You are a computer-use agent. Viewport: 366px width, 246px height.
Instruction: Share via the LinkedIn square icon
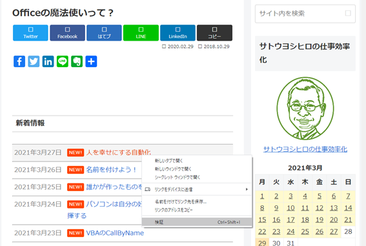pos(48,61)
